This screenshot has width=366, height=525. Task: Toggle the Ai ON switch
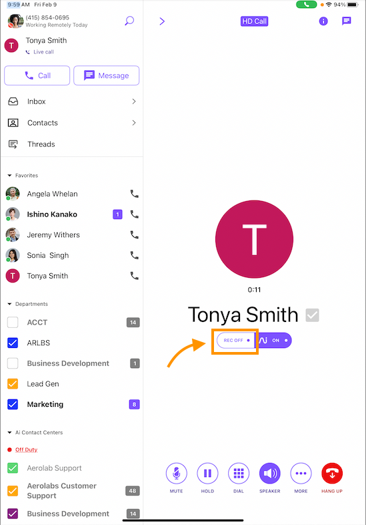tap(275, 340)
